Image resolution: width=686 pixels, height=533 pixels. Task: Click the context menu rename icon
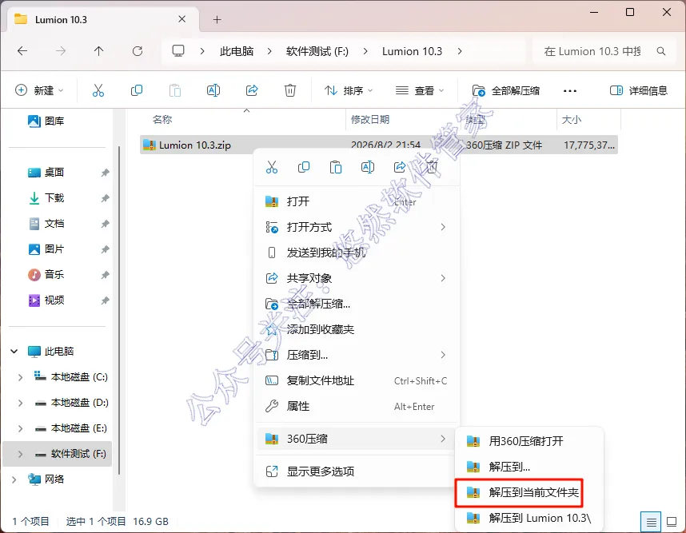click(x=368, y=167)
